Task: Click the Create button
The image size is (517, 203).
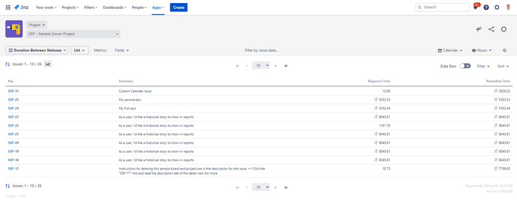Action: point(179,7)
